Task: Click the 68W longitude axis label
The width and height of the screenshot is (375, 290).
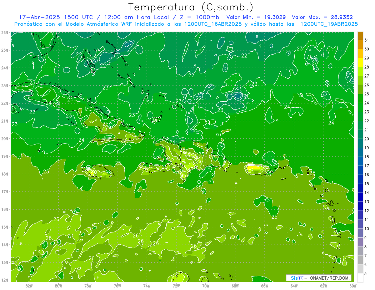Action: [x=235, y=286]
